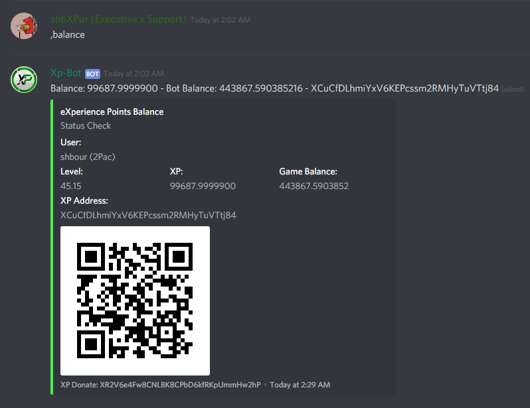530x408 pixels.
Task: Click the 'User:' field label
Action: (x=70, y=142)
